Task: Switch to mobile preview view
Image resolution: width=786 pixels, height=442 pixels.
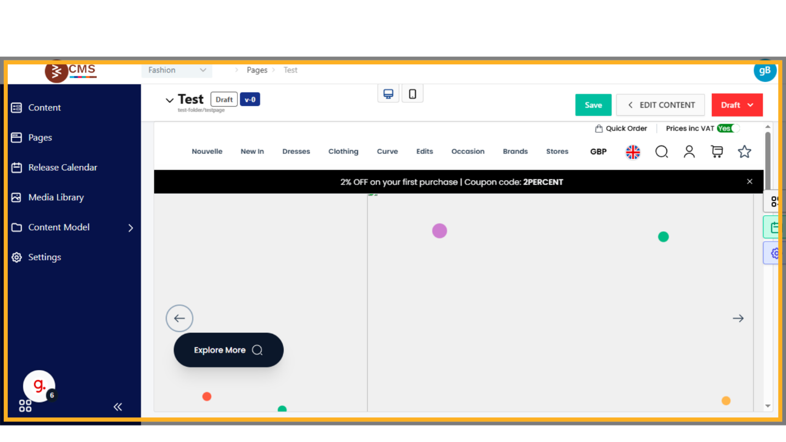Action: [x=412, y=94]
